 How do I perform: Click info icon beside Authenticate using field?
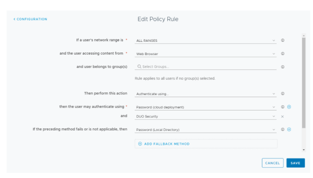pyautogui.click(x=283, y=94)
